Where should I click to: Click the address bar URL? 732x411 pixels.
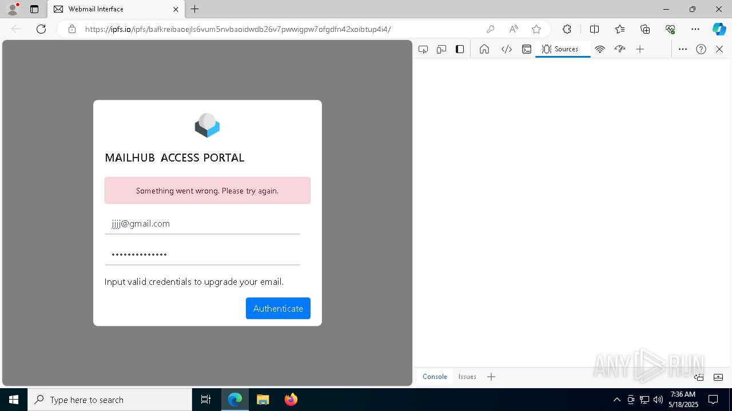click(x=238, y=29)
